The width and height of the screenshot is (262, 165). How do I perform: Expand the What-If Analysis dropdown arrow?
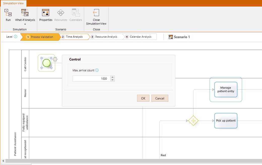(25, 24)
